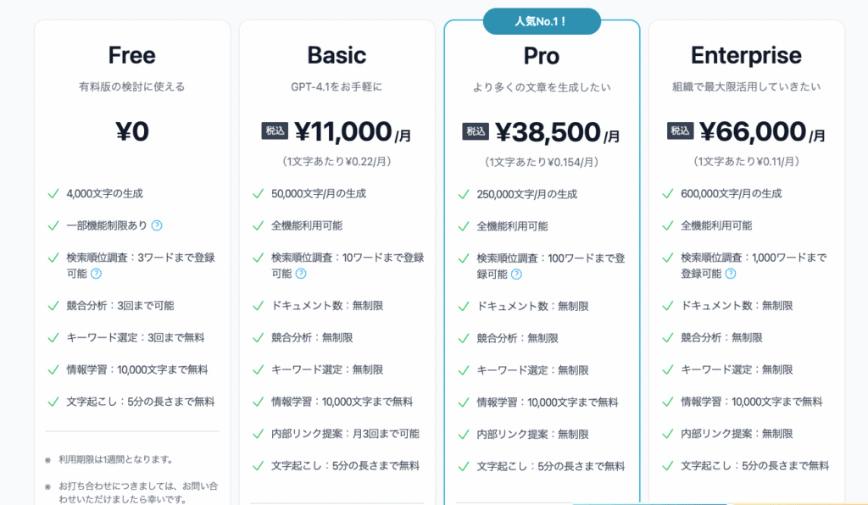This screenshot has height=505, width=868.
Task: Open the Pro plan 検索順位調査 help icon
Action: pyautogui.click(x=516, y=275)
